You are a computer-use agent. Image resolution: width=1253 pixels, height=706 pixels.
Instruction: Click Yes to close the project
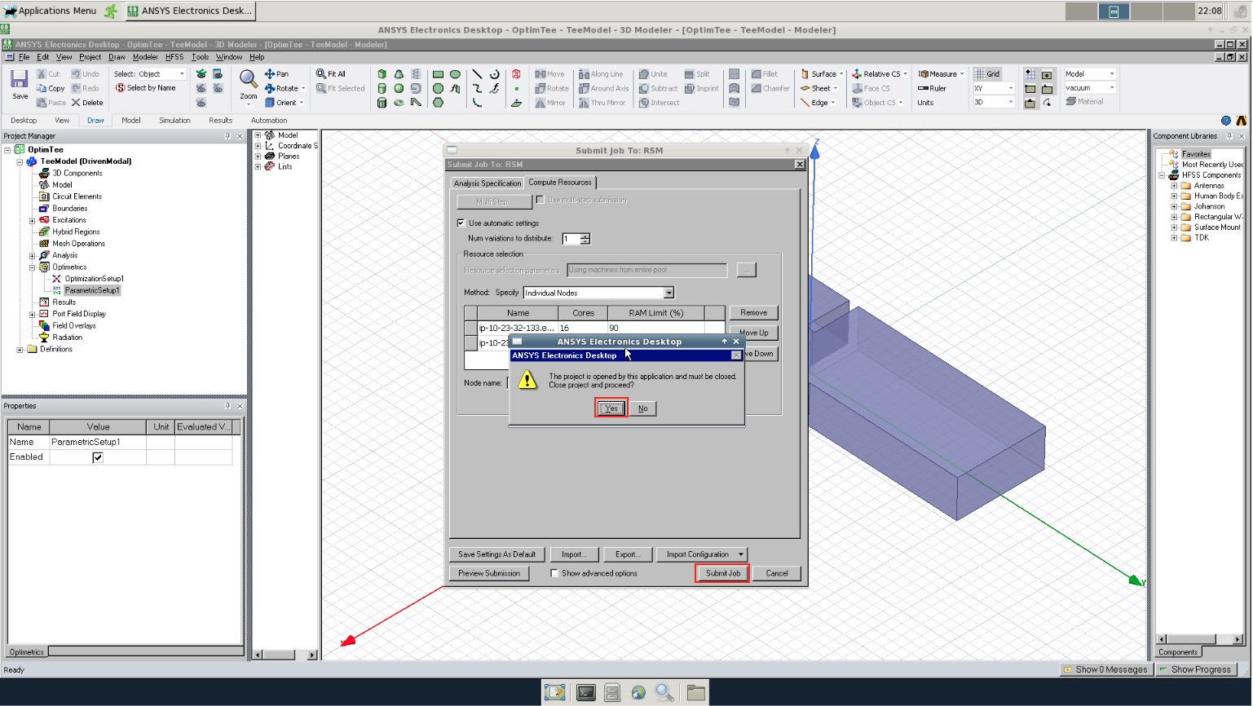tap(611, 408)
